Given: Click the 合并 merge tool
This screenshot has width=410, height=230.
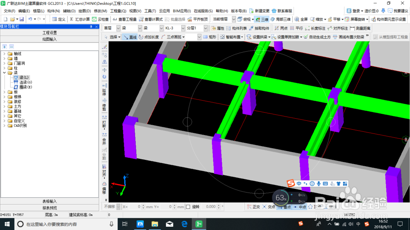Looking at the screenshot, I should [x=104, y=139].
